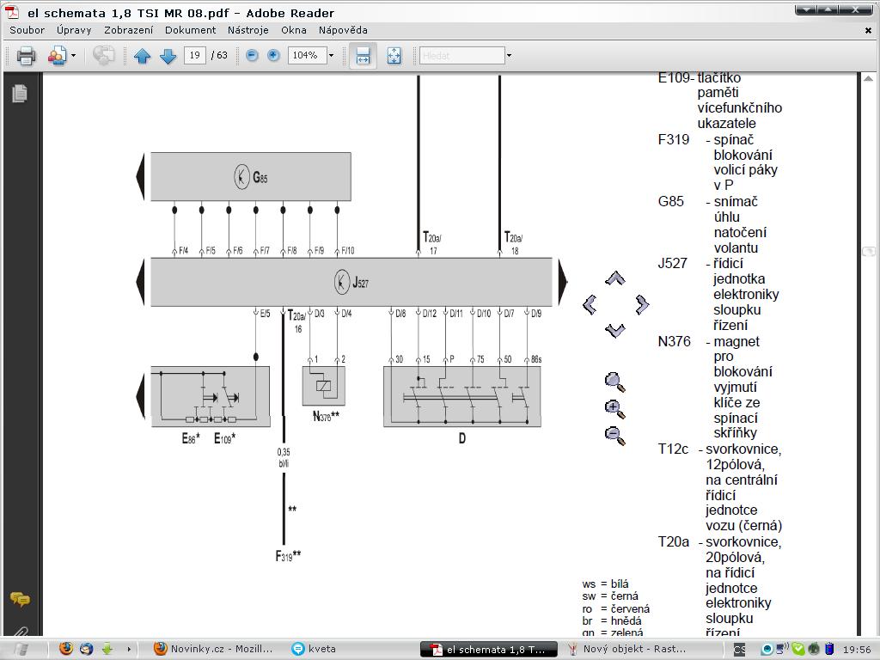Click the zoom in plus button

point(273,56)
